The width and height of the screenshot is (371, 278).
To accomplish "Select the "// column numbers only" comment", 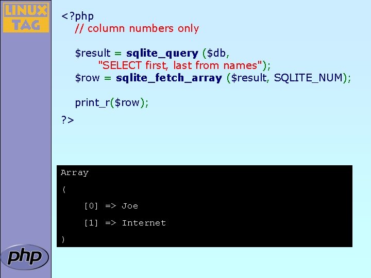I will [x=137, y=29].
